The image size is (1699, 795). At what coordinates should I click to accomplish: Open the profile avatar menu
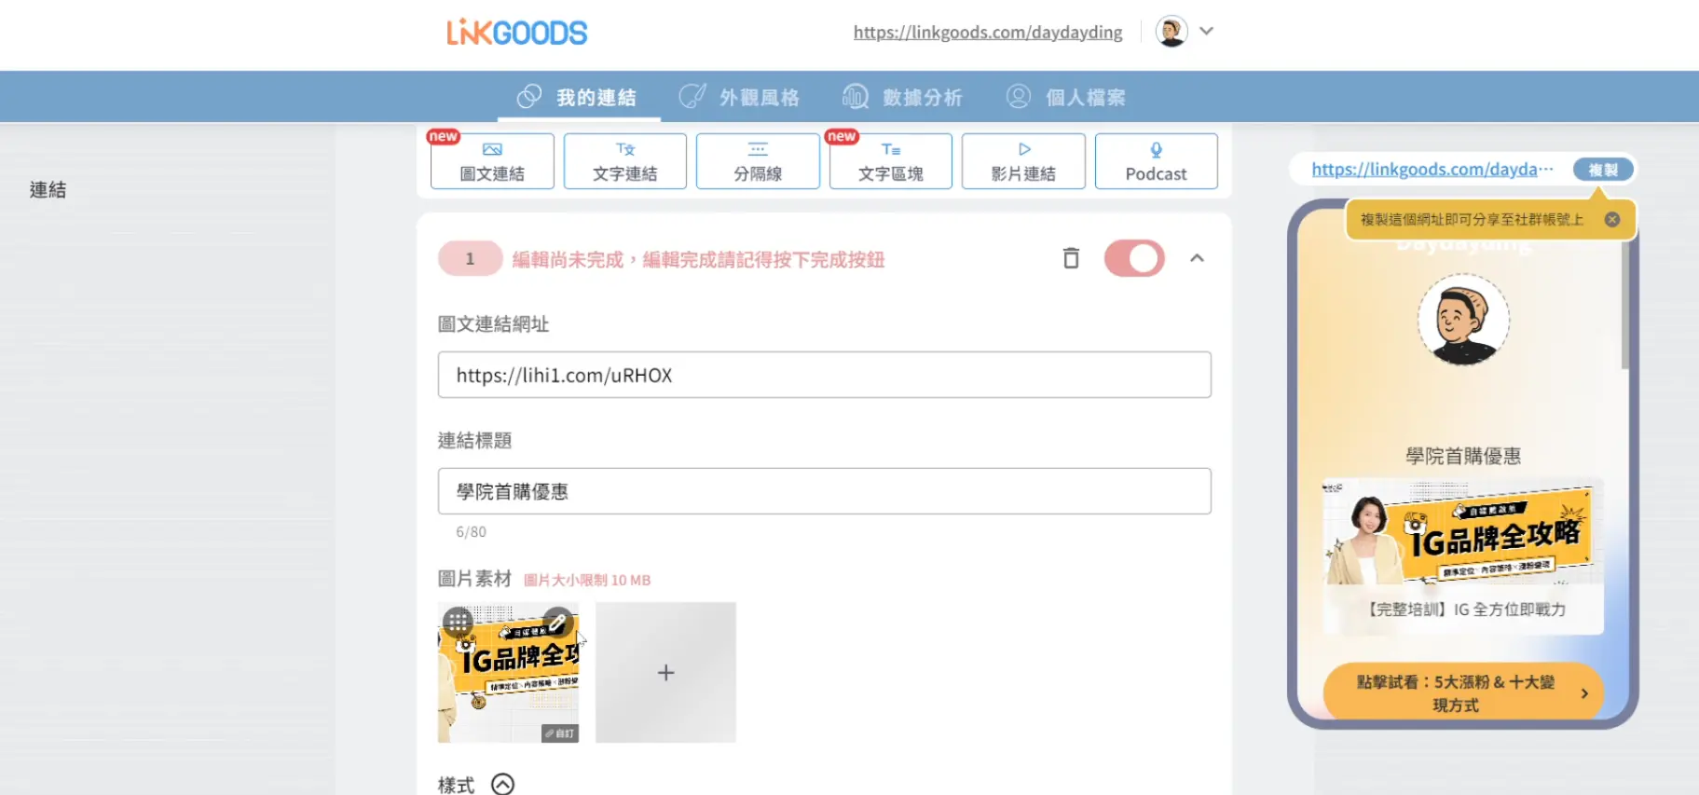[x=1171, y=31]
